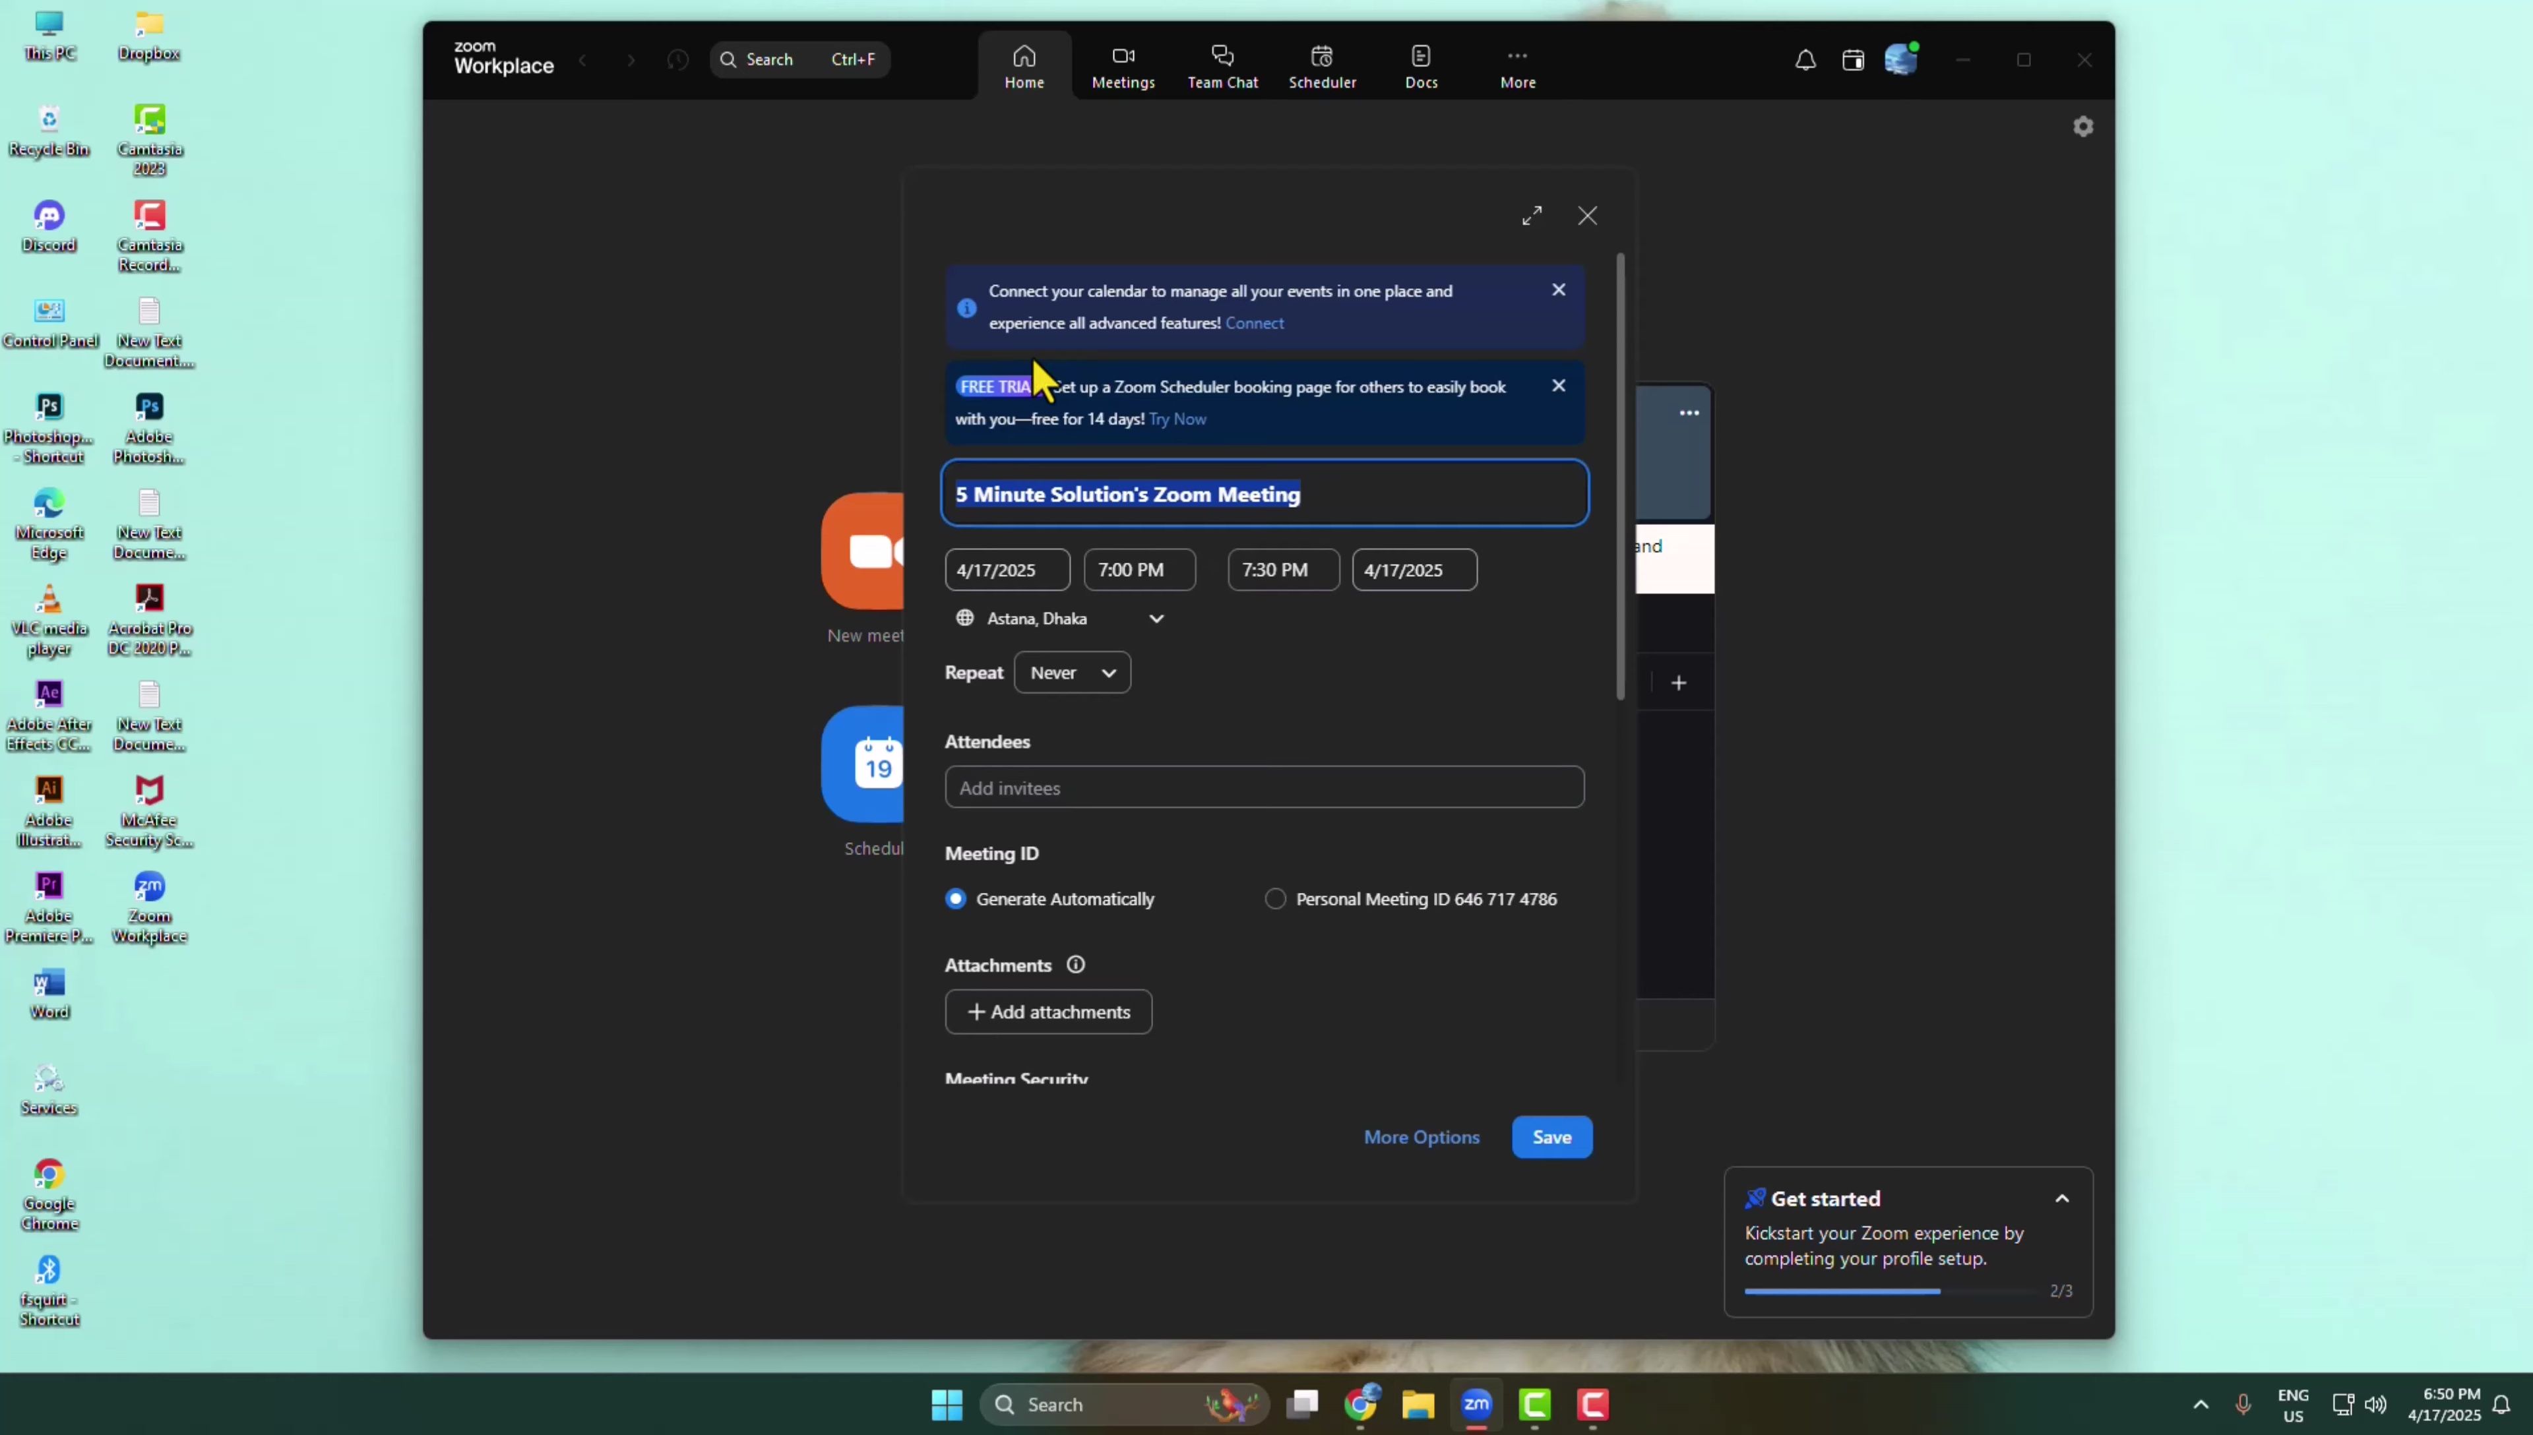Open Task View on the taskbar
The image size is (2533, 1435).
[1302, 1405]
